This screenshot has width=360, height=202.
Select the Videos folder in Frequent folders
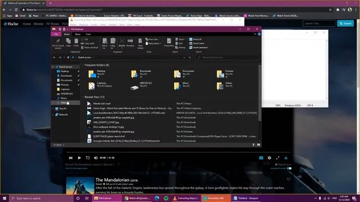pos(225,86)
